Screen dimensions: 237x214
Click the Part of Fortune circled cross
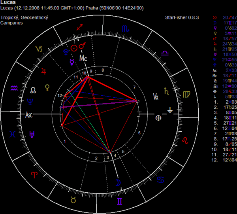coord(158,117)
